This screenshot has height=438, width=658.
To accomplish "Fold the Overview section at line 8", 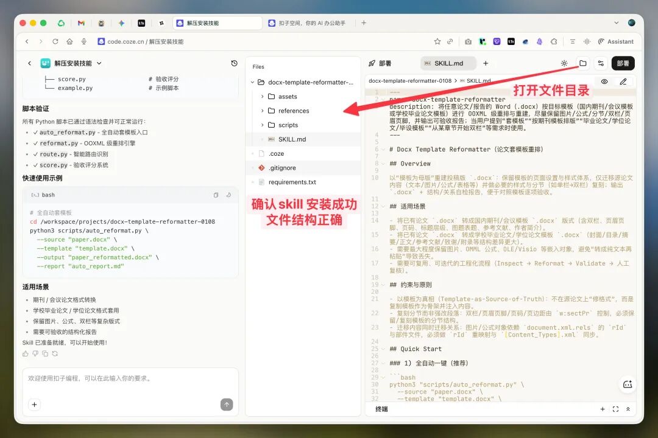I will (383, 164).
